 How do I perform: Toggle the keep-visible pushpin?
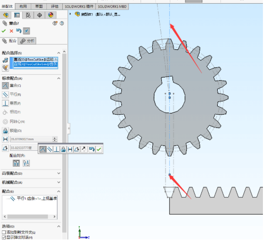[27, 31]
